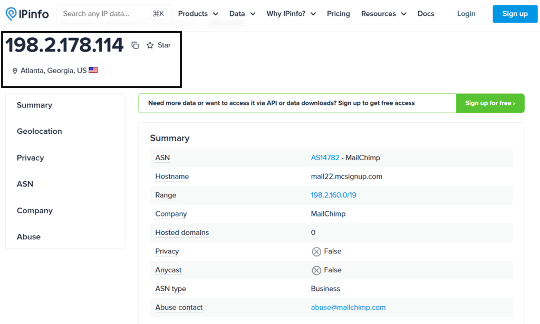540x324 pixels.
Task: Click the ⌘K shortcut badge in search
Action: (158, 14)
